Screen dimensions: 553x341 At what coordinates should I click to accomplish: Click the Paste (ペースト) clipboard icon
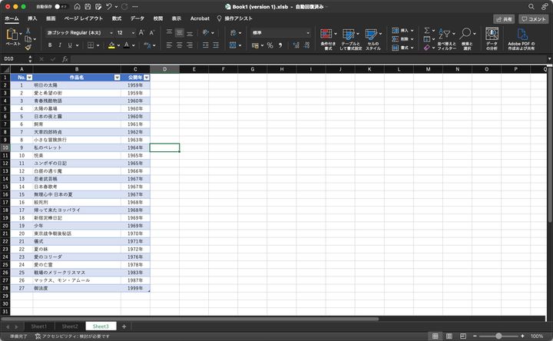[x=13, y=36]
